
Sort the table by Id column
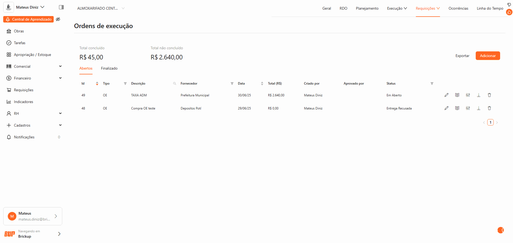(x=97, y=83)
